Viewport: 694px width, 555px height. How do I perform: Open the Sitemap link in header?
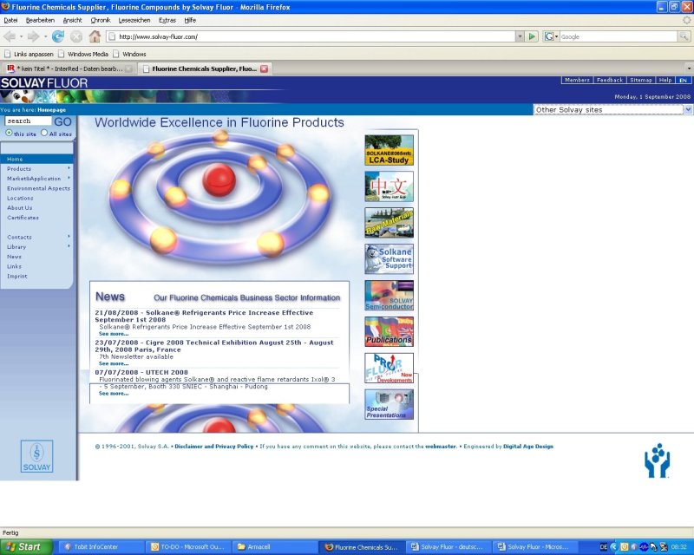tap(641, 80)
